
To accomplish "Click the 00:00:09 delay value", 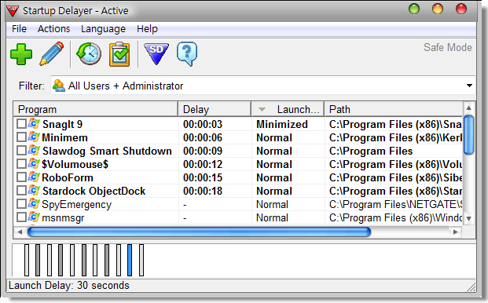I will 203,151.
